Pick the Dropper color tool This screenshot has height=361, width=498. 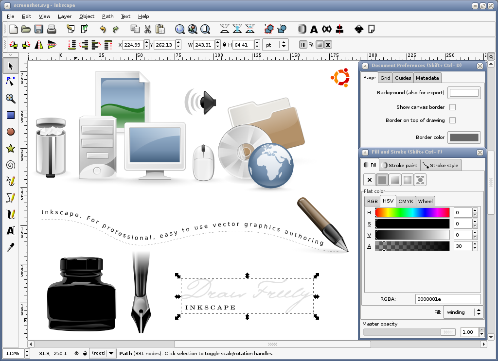pyautogui.click(x=10, y=247)
